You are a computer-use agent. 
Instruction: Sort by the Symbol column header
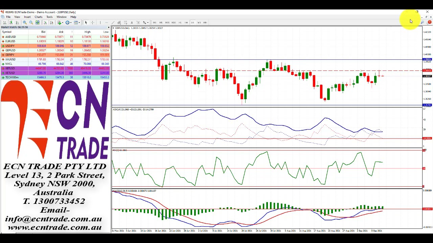(x=15, y=32)
